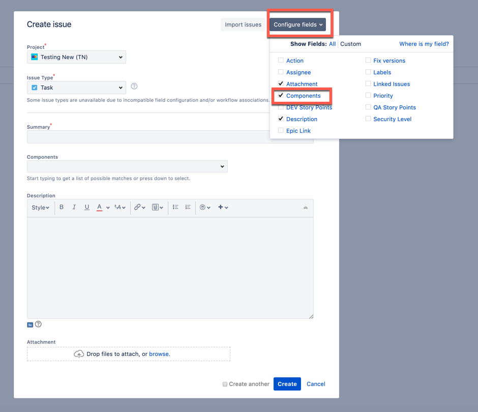The image size is (478, 412).
Task: Enable the QA Story Points checkbox
Action: [x=368, y=107]
